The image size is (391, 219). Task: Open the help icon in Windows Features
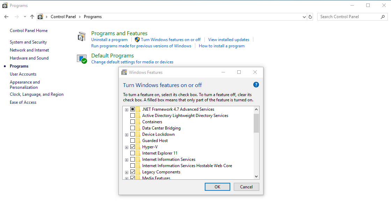click(256, 85)
